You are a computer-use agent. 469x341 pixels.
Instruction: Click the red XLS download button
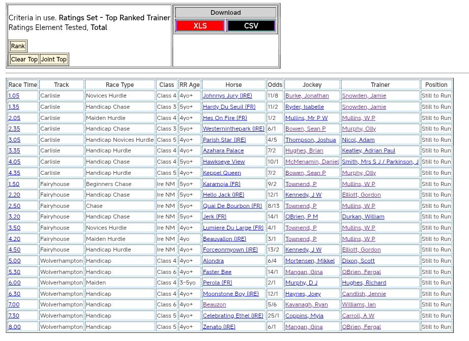pyautogui.click(x=200, y=26)
